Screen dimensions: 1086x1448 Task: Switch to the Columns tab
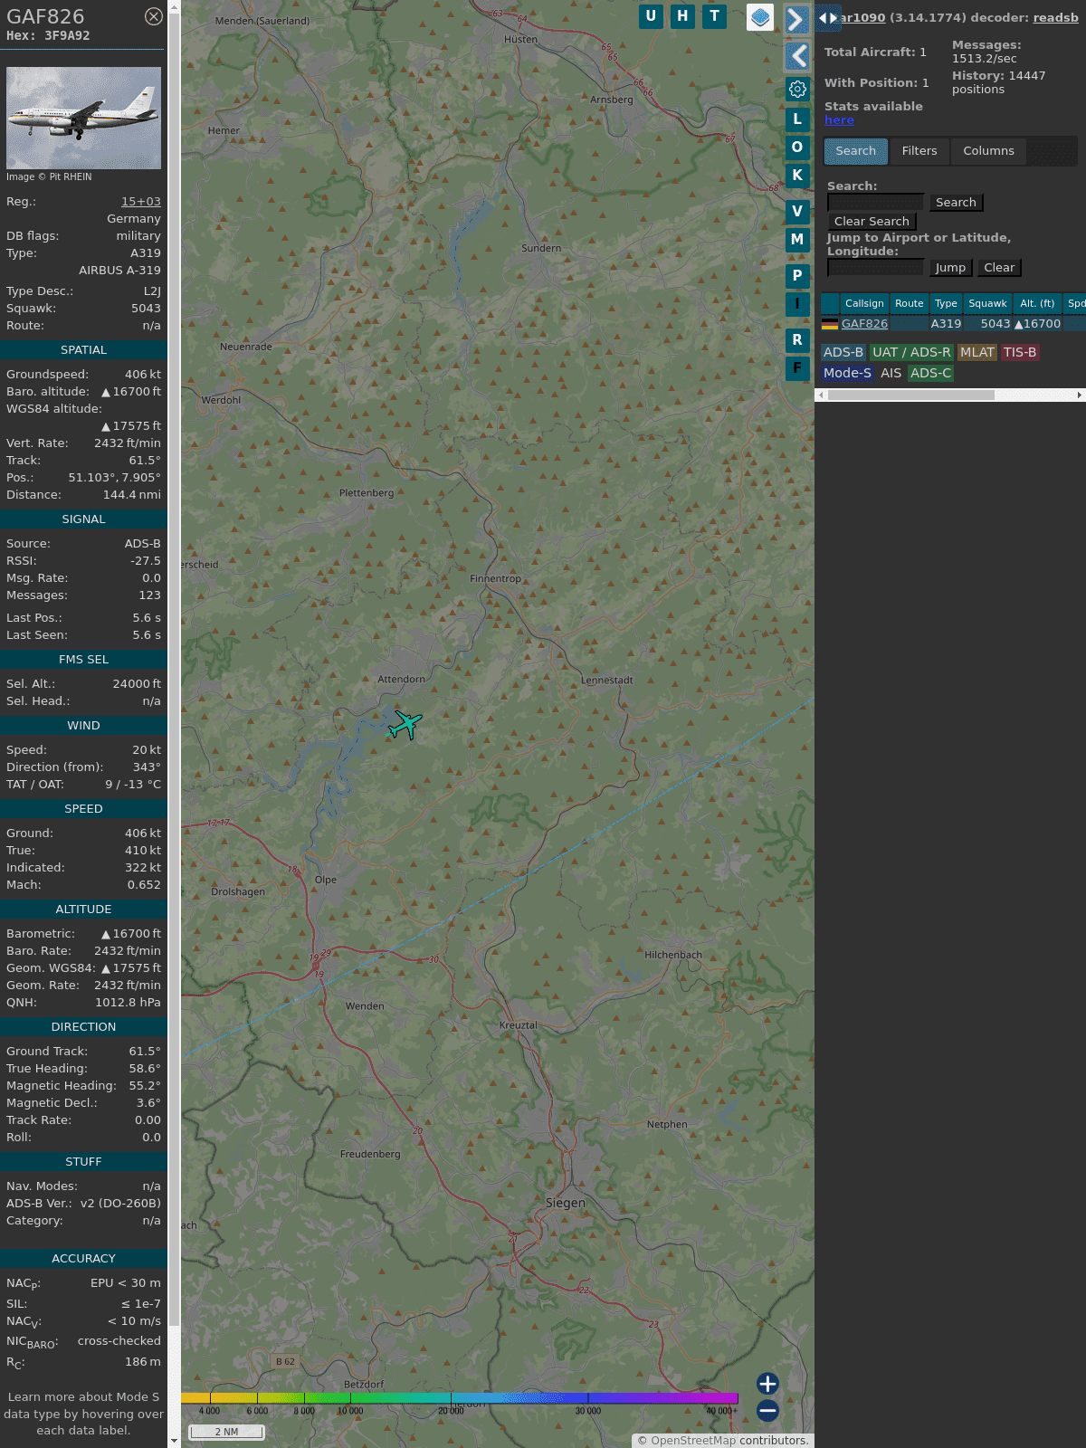pyautogui.click(x=988, y=151)
